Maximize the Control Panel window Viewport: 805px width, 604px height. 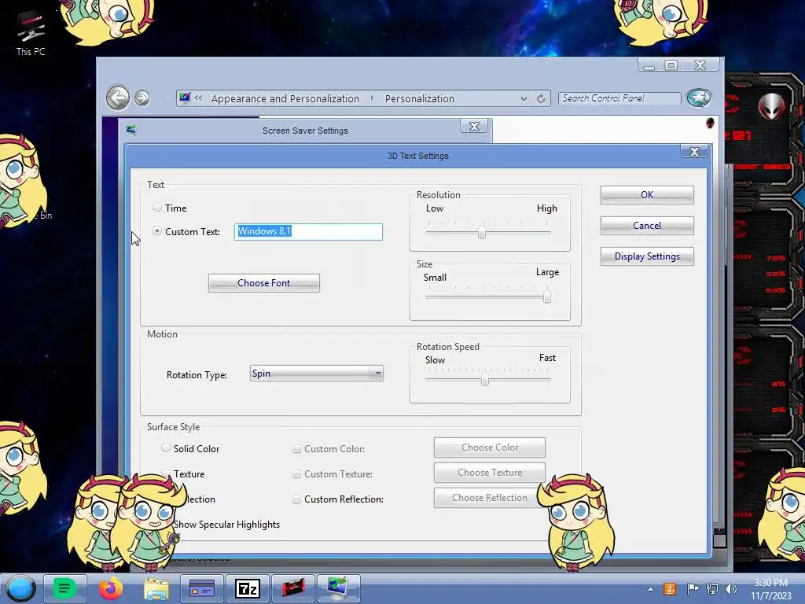tap(671, 64)
